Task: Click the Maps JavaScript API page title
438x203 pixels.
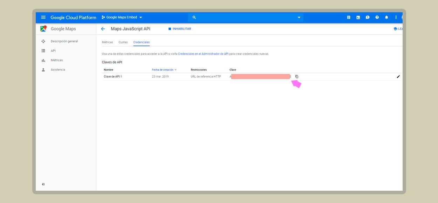Action: 130,29
